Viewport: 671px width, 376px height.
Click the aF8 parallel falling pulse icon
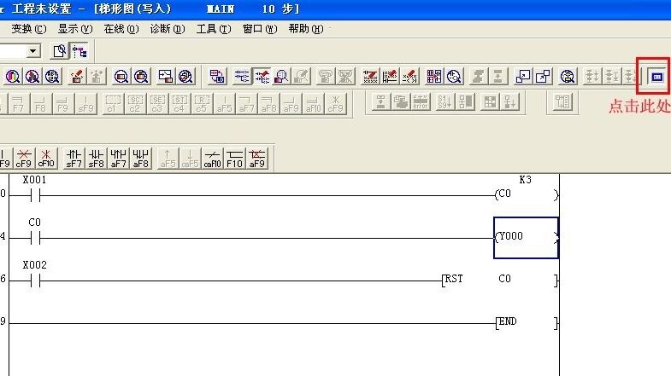(141, 158)
